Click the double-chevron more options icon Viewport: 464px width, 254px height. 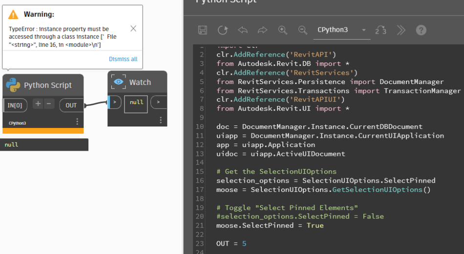click(x=401, y=30)
